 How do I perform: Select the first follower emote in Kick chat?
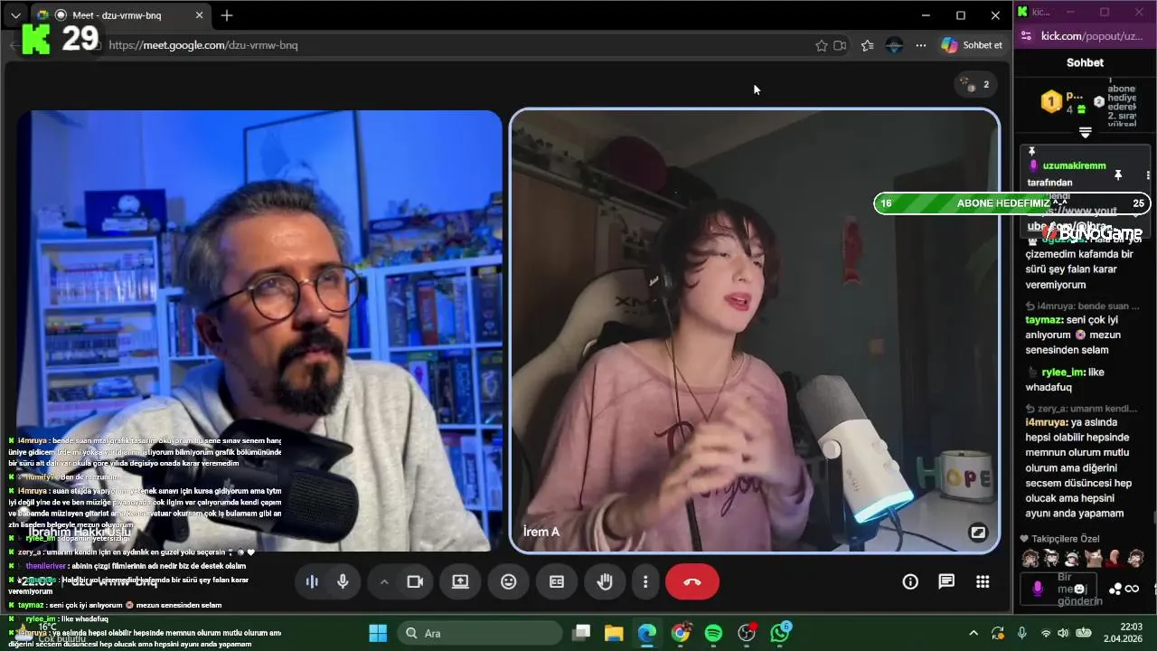(x=1030, y=558)
